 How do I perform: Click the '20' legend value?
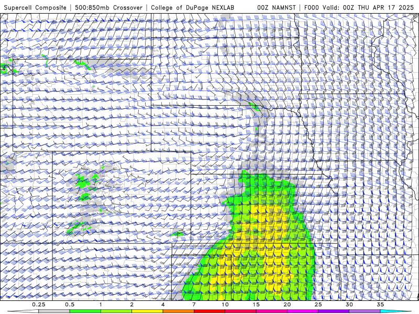(x=287, y=305)
